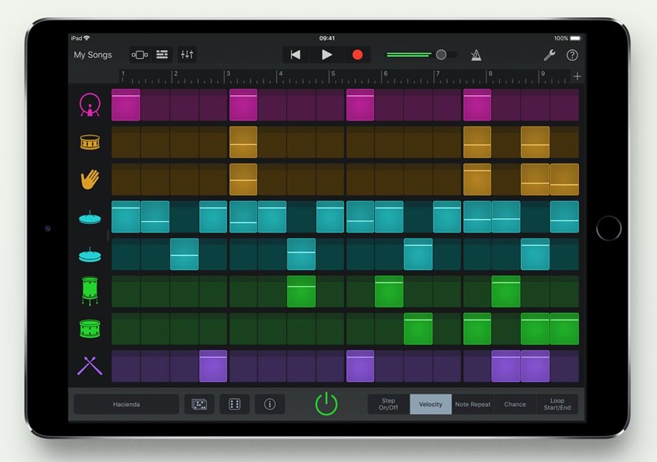This screenshot has width=657, height=462.
Task: Toggle the first kick drum step
Action: click(126, 105)
